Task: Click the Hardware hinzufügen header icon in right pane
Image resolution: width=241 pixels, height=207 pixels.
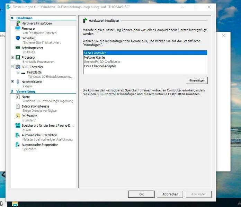Action: click(x=85, y=20)
